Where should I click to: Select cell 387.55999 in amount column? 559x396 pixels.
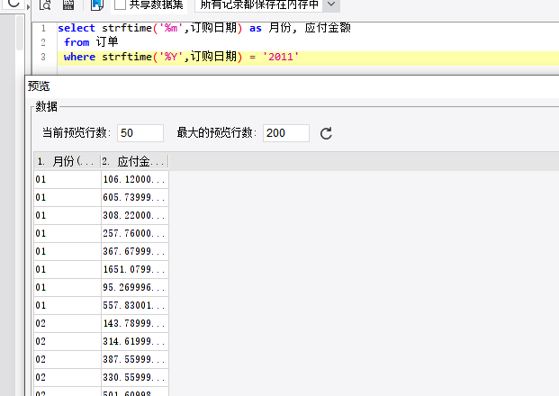click(135, 359)
